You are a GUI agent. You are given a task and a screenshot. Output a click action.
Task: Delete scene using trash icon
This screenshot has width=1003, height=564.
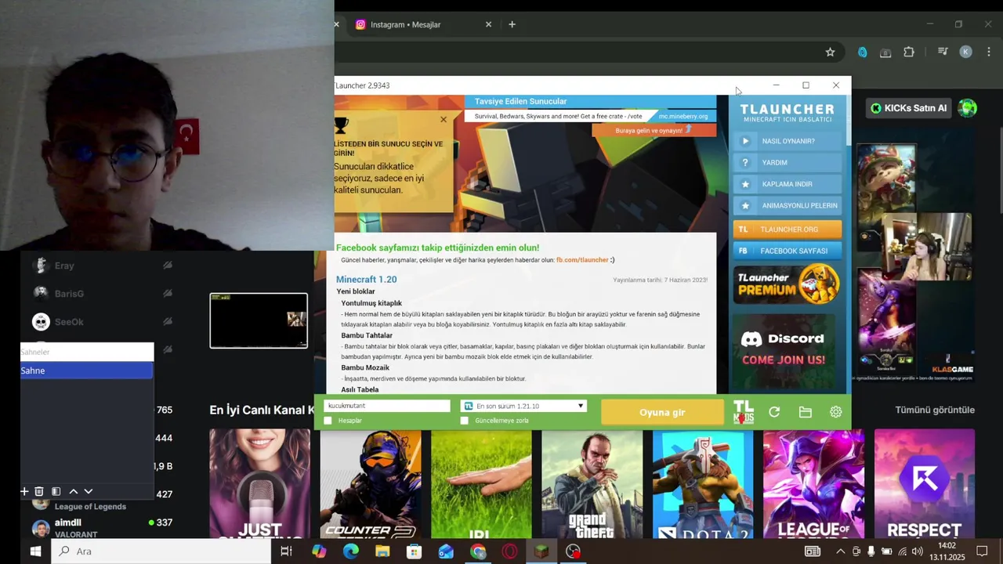[x=39, y=491]
